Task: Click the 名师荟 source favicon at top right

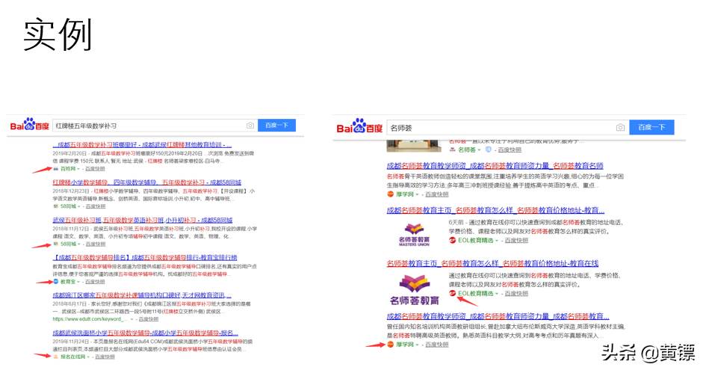Action: pyautogui.click(x=452, y=149)
